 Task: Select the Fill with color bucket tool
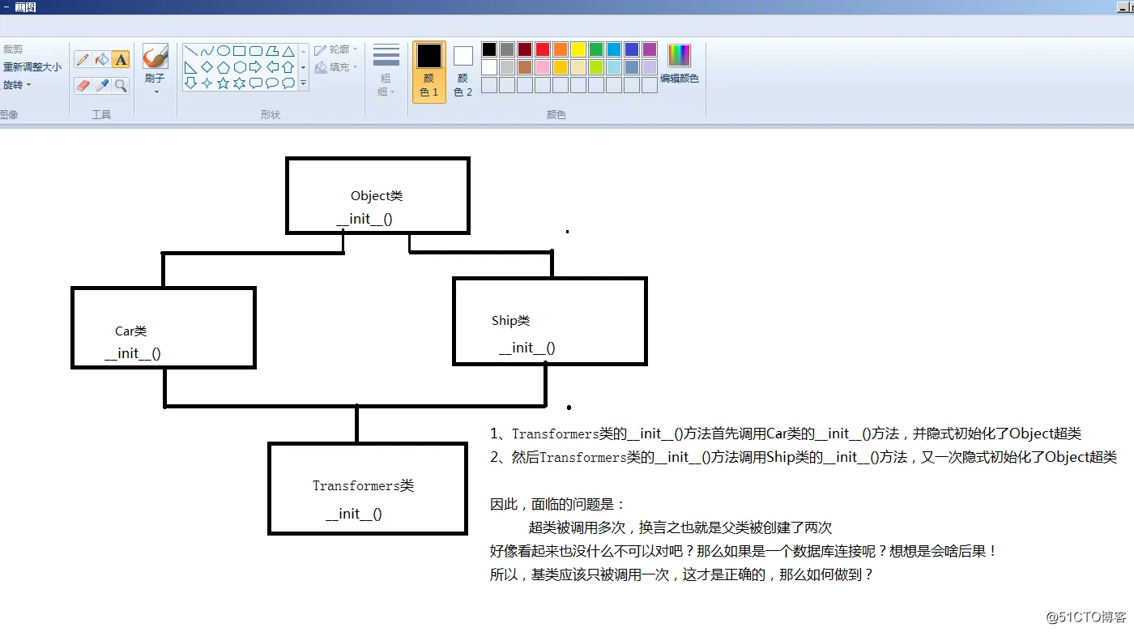102,59
